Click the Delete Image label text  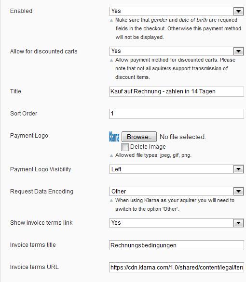(148, 147)
